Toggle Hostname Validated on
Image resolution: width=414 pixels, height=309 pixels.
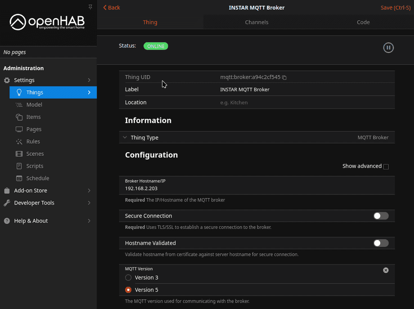point(380,243)
